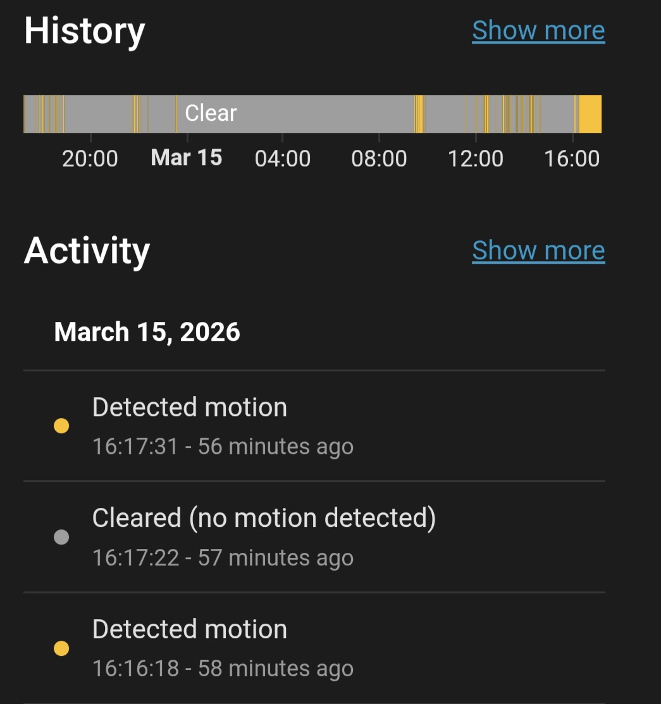Click the 16:17:22 - 57 minutes ago timestamp
The height and width of the screenshot is (704, 661).
(223, 558)
